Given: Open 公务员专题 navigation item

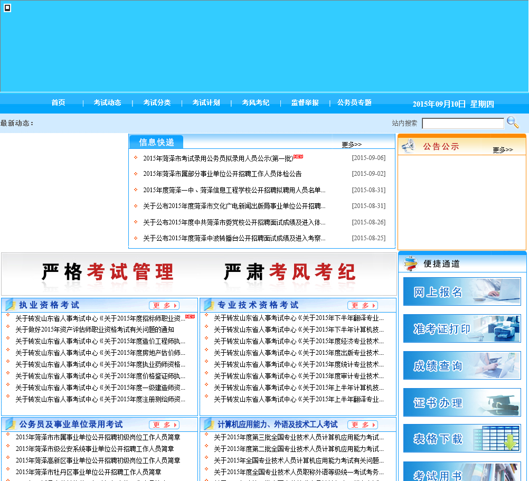Looking at the screenshot, I should (x=354, y=102).
